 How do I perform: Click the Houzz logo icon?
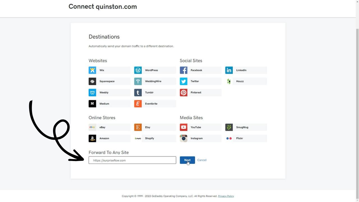(229, 81)
